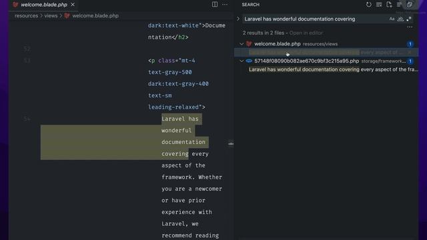
Task: Split the editor right
Action: 215,5
